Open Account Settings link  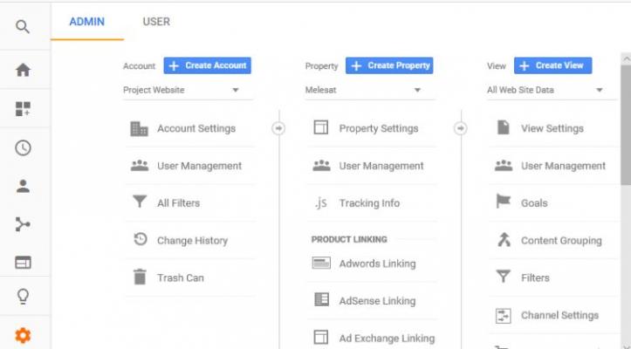tap(196, 129)
